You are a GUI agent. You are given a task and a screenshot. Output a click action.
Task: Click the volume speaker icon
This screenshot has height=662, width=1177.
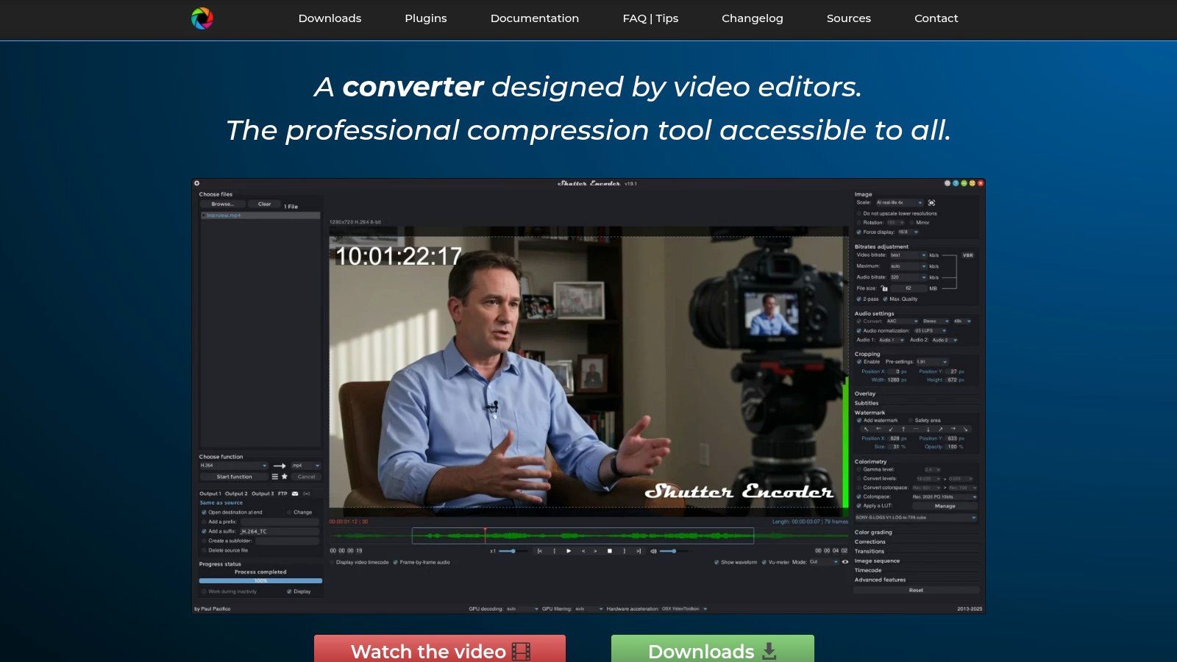pyautogui.click(x=653, y=551)
